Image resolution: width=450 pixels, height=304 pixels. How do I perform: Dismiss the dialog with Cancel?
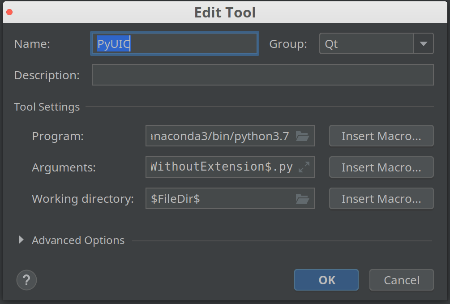coord(401,280)
